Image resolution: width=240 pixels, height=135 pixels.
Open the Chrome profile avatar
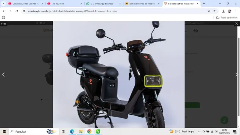(x=229, y=11)
